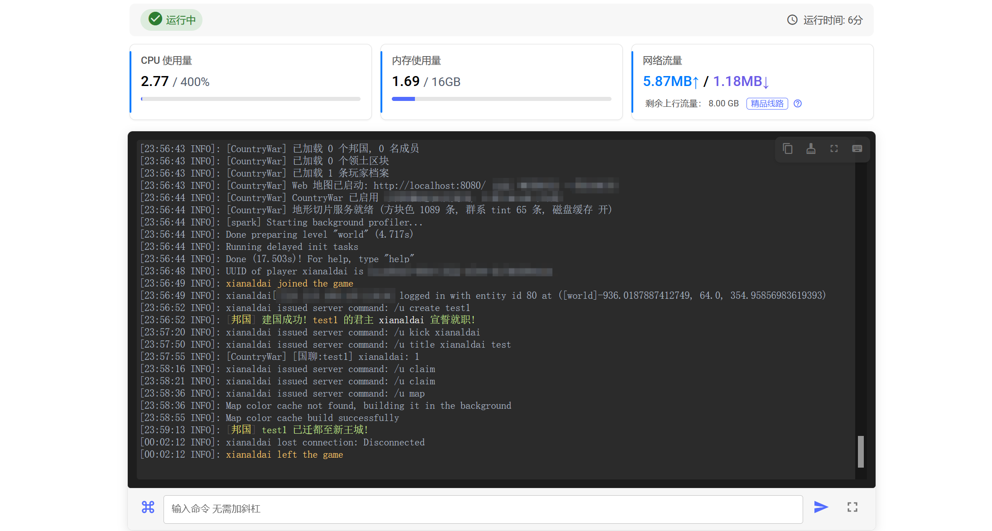Click the 运行中 status badge
The width and height of the screenshot is (992, 531).
171,20
